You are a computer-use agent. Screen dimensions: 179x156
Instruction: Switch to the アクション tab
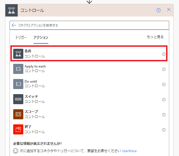[41, 38]
